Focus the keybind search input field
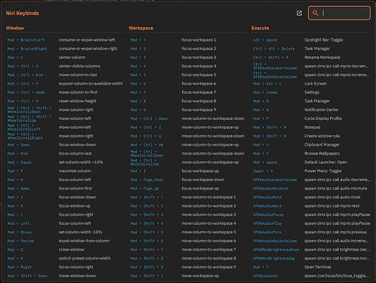 (339, 13)
